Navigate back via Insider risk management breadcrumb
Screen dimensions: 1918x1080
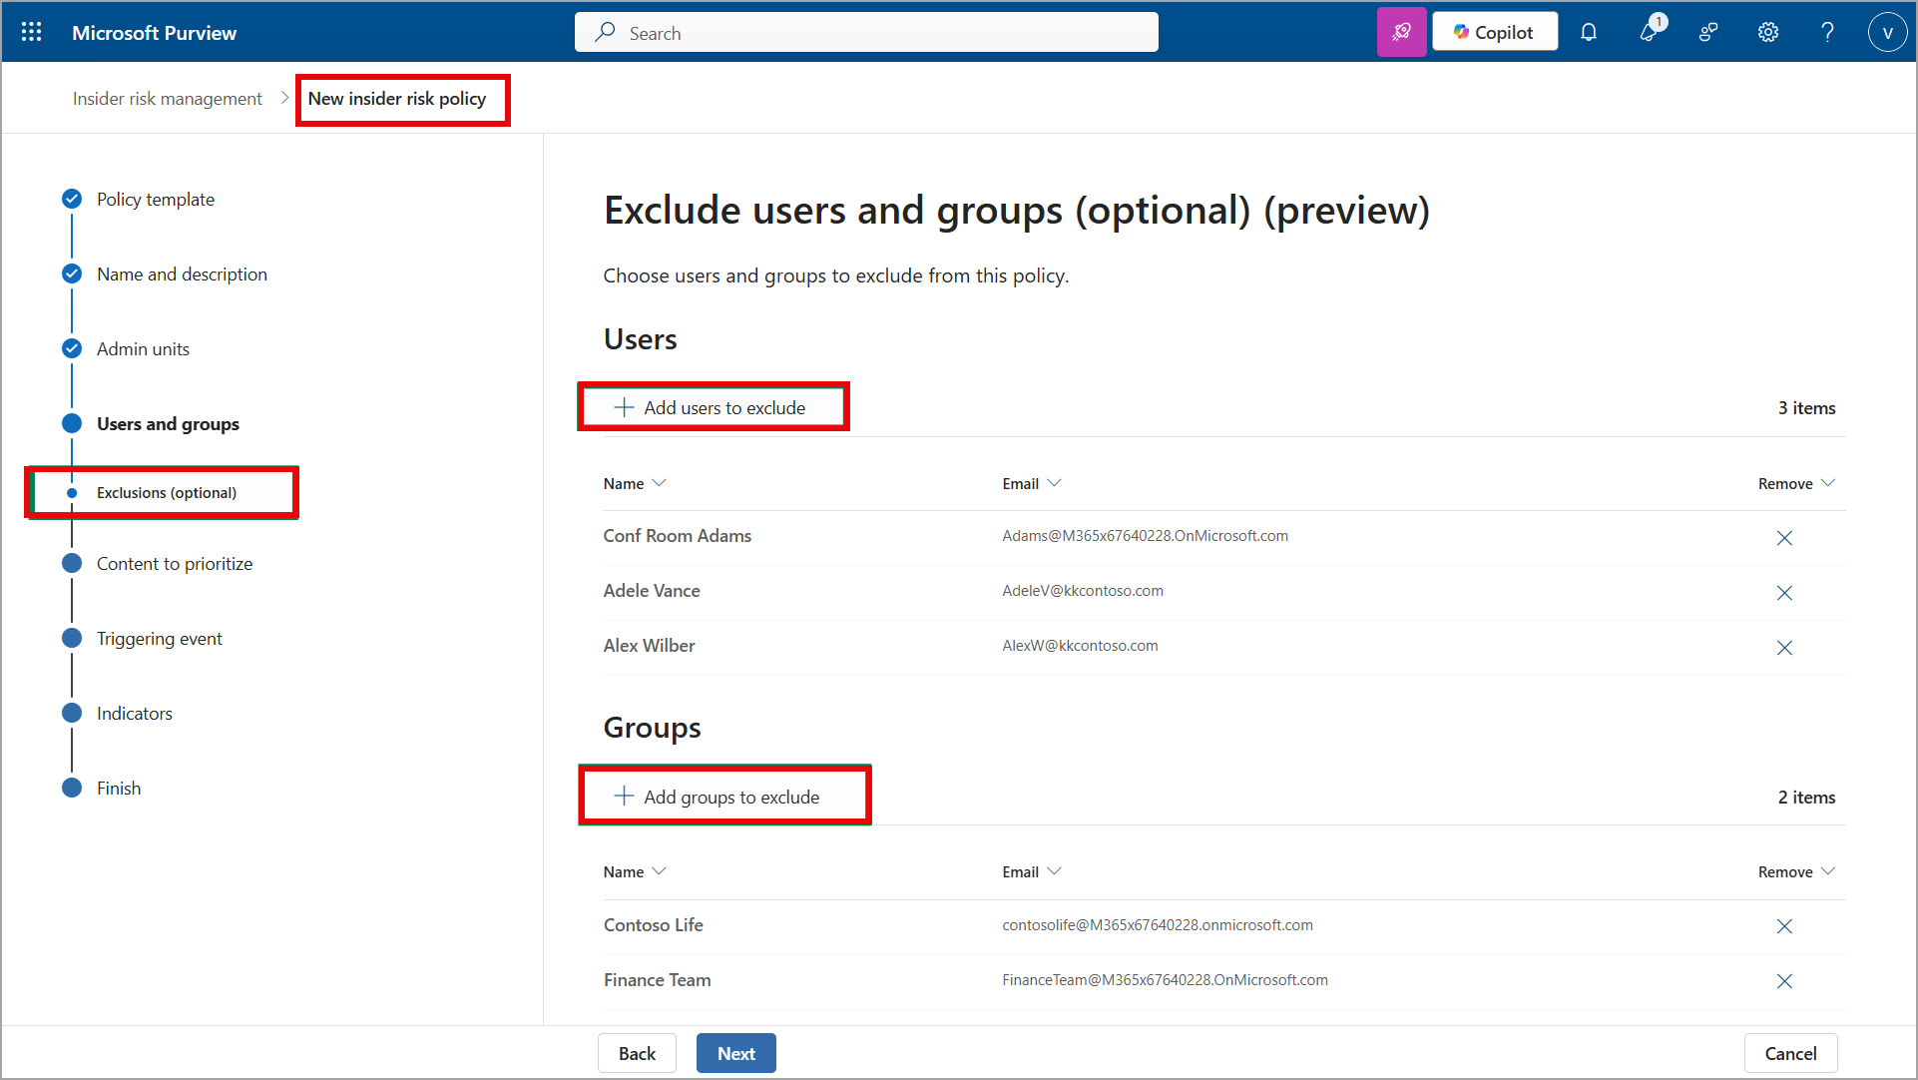(167, 98)
